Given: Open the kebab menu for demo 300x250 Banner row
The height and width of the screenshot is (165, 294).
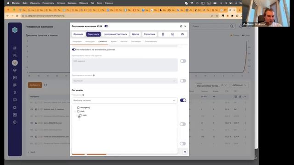Looking at the screenshot, I should [x=245, y=123].
